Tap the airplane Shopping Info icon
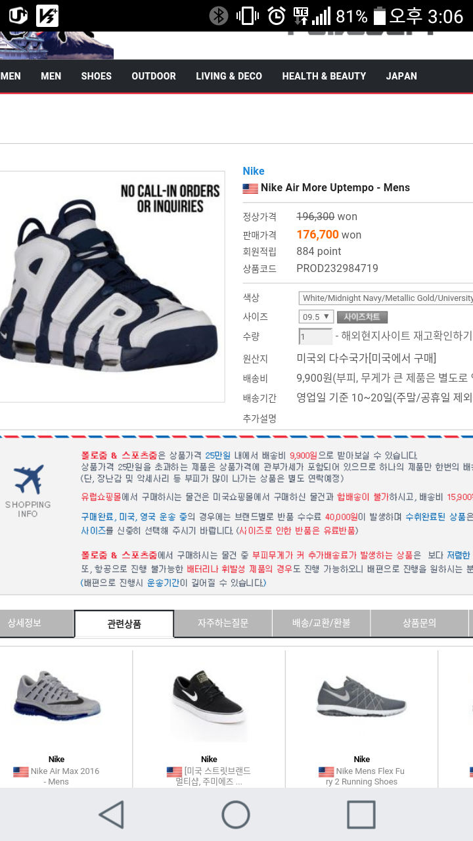473x841 pixels. click(28, 480)
